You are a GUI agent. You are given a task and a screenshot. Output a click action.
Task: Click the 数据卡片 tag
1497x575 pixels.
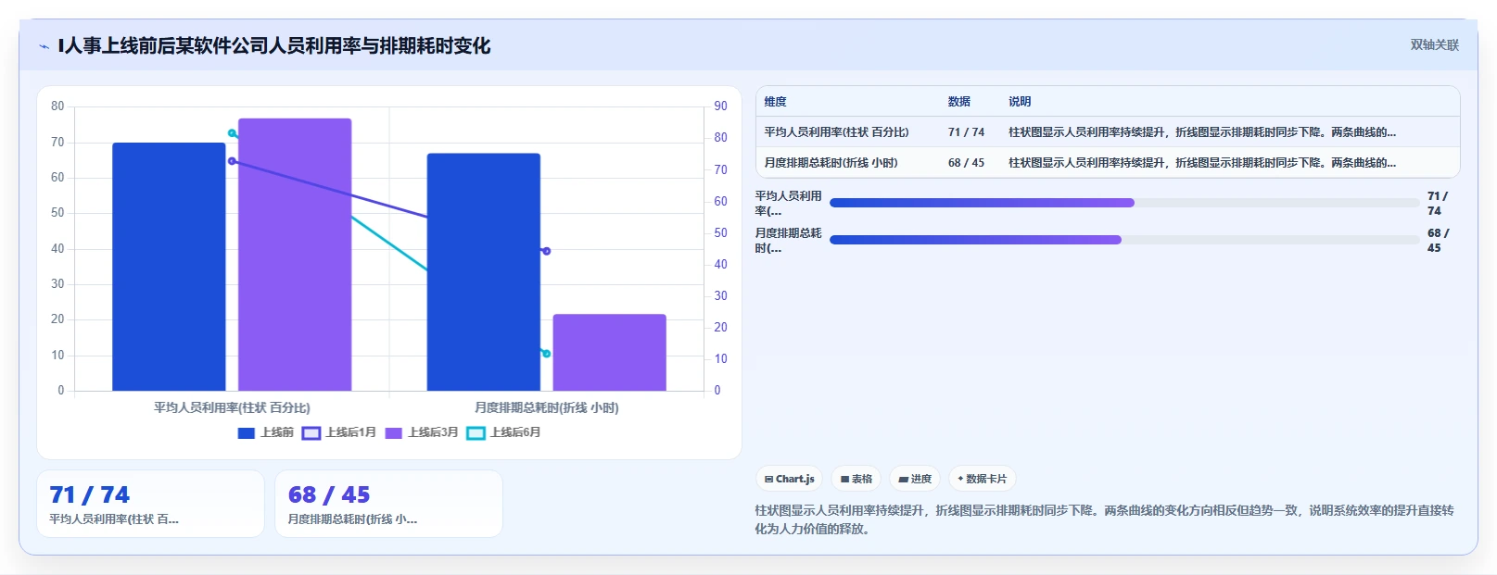point(982,479)
